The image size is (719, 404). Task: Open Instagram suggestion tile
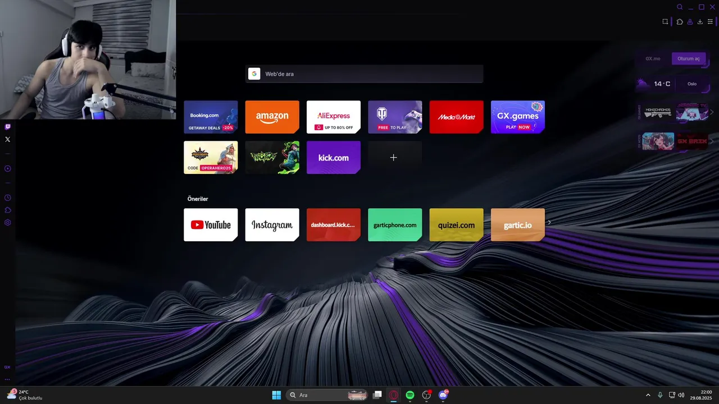point(272,224)
